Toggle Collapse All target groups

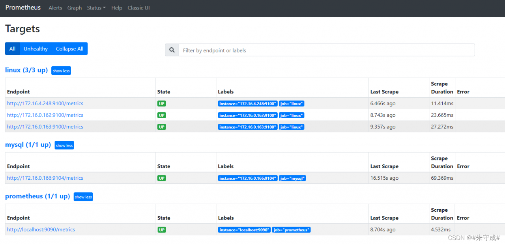click(x=69, y=49)
